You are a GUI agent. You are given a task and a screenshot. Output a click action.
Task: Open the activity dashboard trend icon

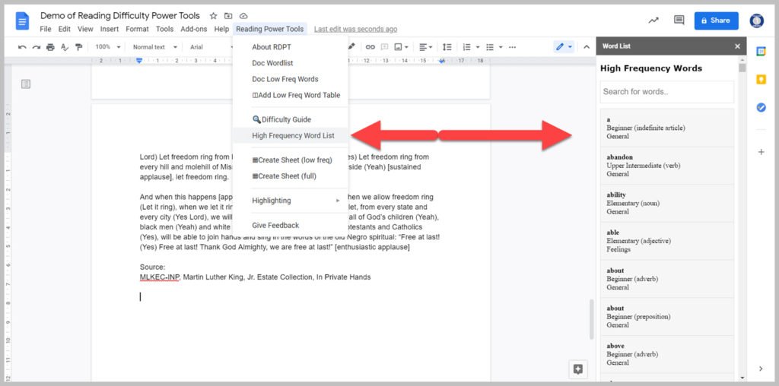653,21
